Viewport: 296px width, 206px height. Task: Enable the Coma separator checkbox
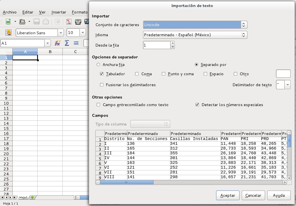tap(137, 74)
